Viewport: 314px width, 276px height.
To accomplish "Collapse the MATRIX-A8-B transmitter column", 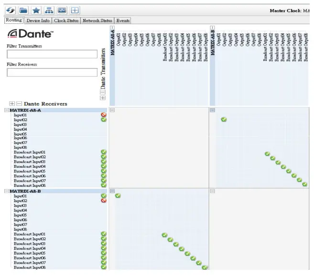I will click(213, 28).
